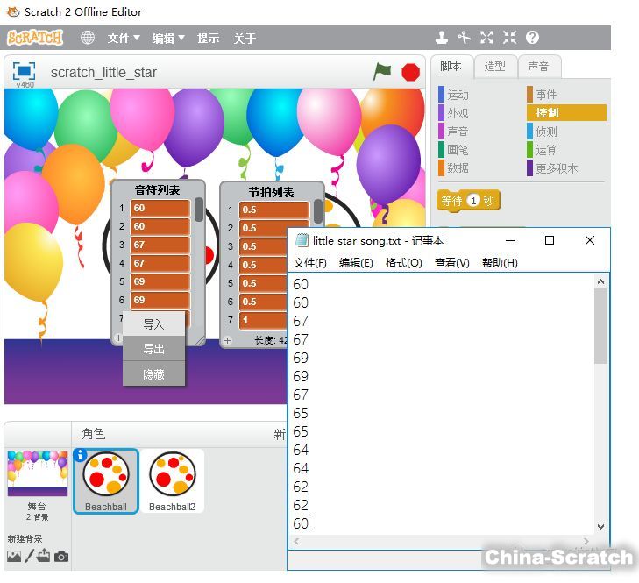Click the green flag to start

(382, 72)
